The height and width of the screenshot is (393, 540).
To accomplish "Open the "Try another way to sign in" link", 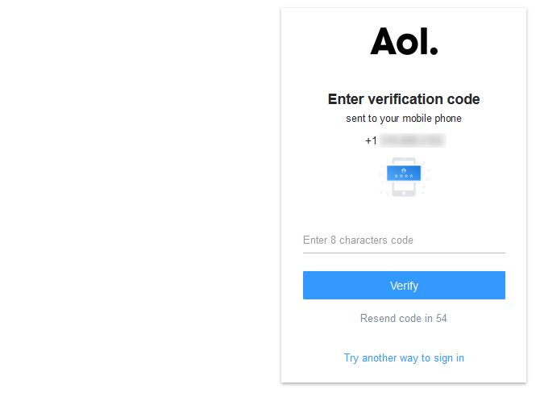I will pos(404,357).
